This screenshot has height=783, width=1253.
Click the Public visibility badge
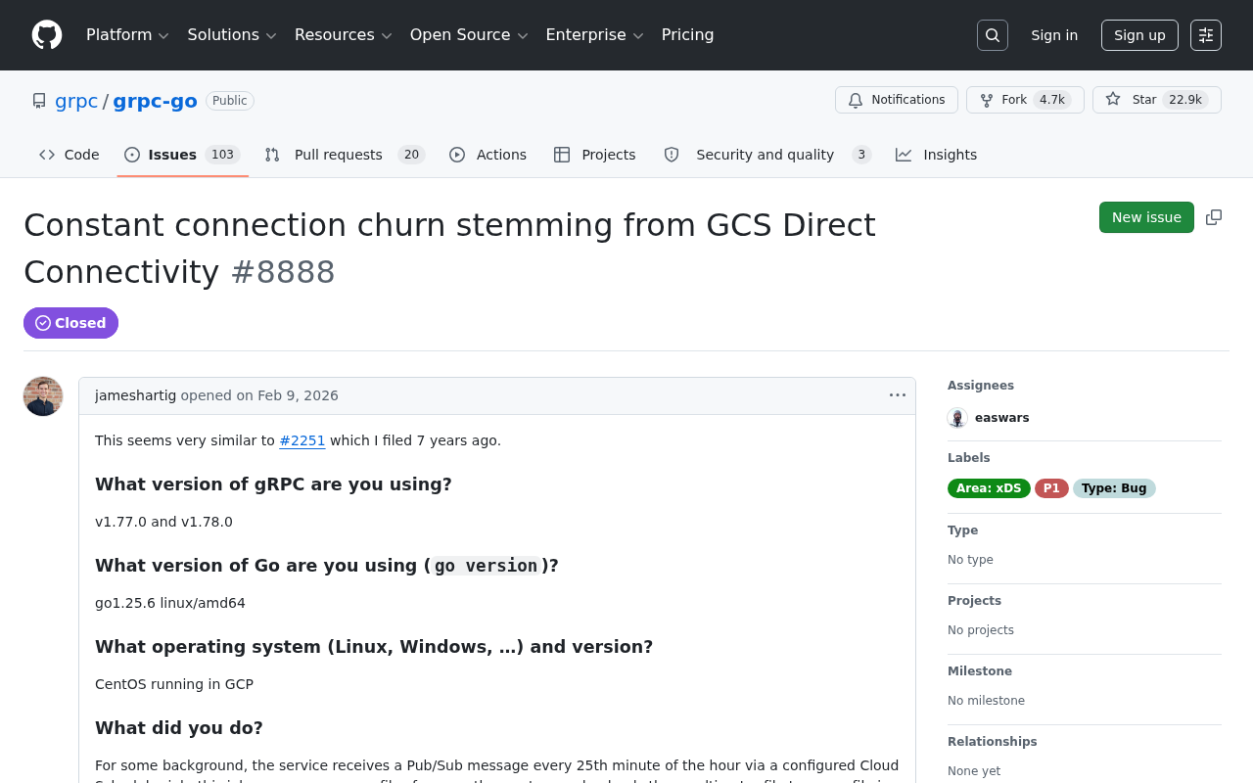[x=230, y=101]
